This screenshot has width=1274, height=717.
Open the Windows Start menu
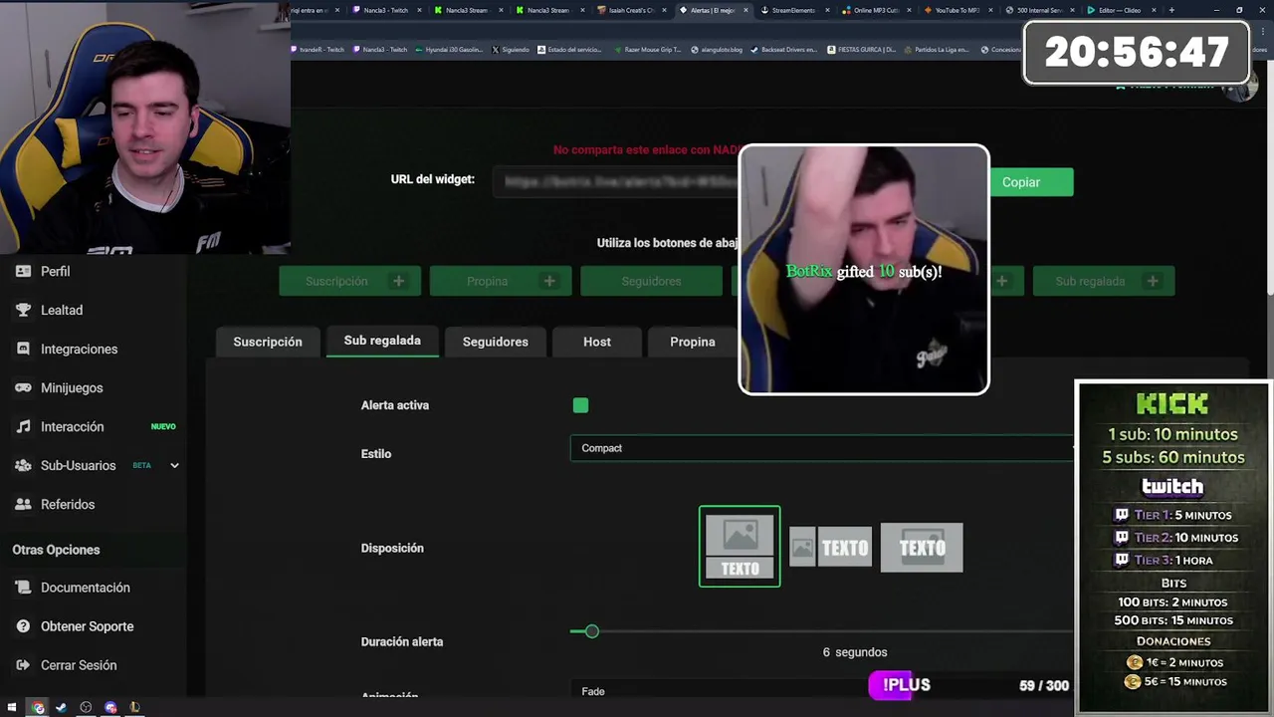coord(12,708)
